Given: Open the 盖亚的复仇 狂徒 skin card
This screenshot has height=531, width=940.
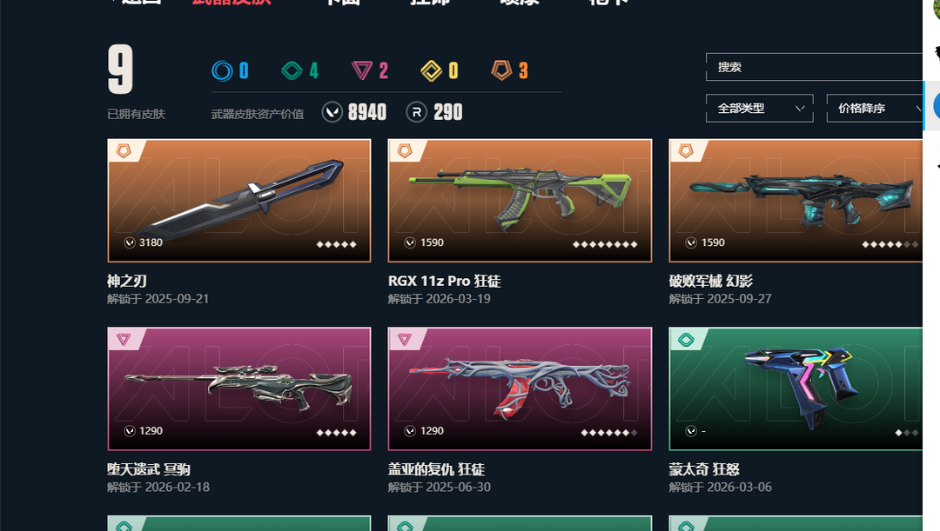Looking at the screenshot, I should coord(520,388).
